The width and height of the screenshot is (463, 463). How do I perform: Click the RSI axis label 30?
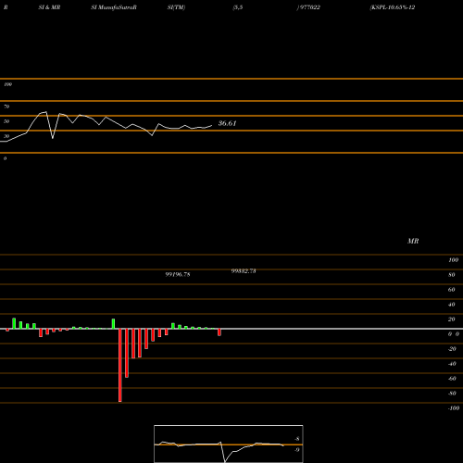tap(6, 136)
